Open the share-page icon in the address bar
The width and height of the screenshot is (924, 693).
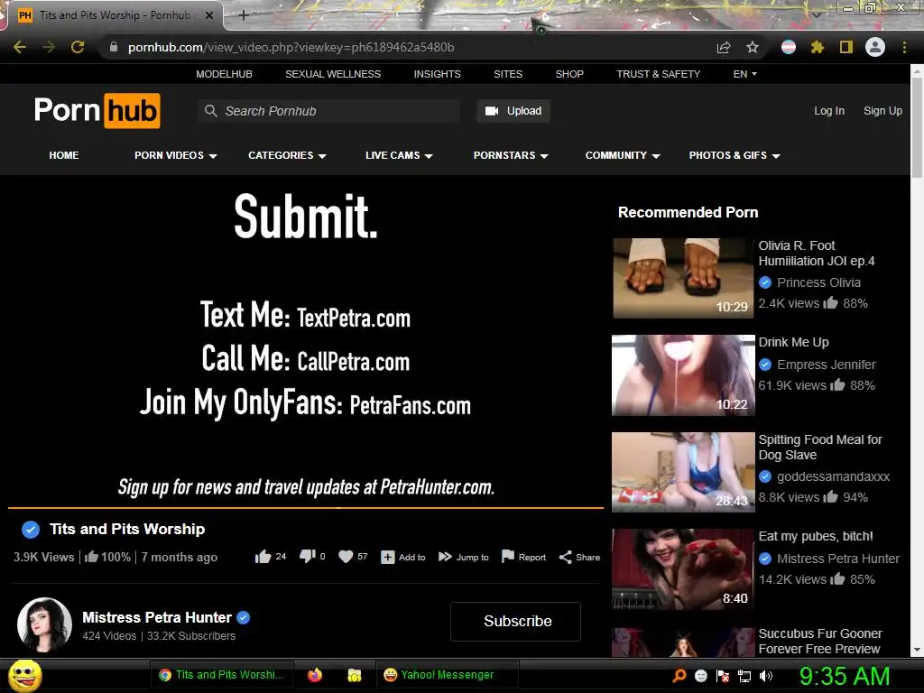tap(724, 47)
